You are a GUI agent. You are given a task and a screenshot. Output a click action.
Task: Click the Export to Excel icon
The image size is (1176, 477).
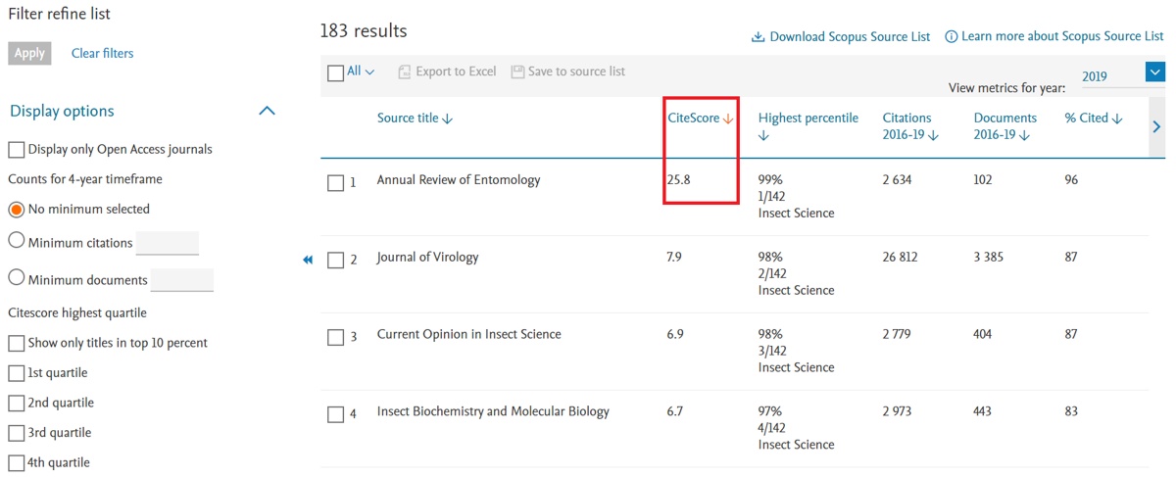404,72
